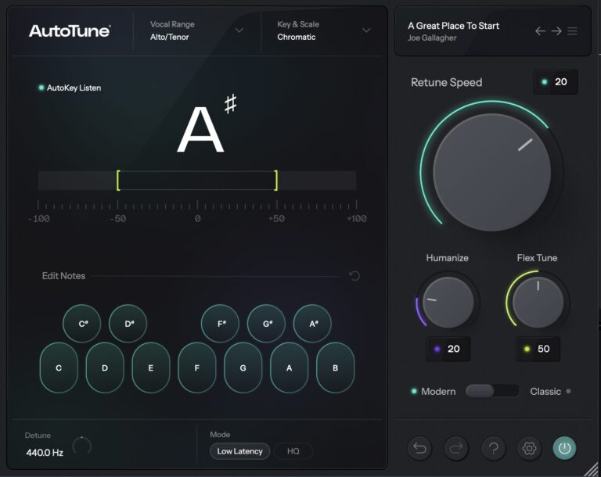Load the previous preset with left arrow

coord(540,31)
